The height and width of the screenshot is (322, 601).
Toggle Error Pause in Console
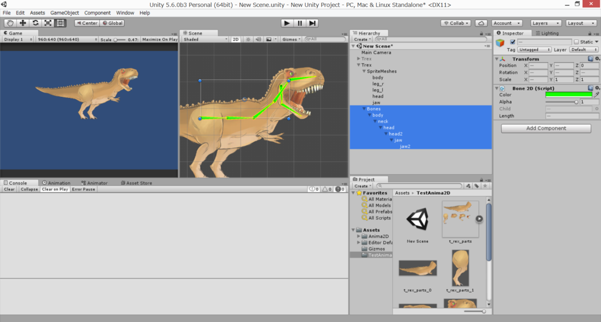(x=83, y=189)
